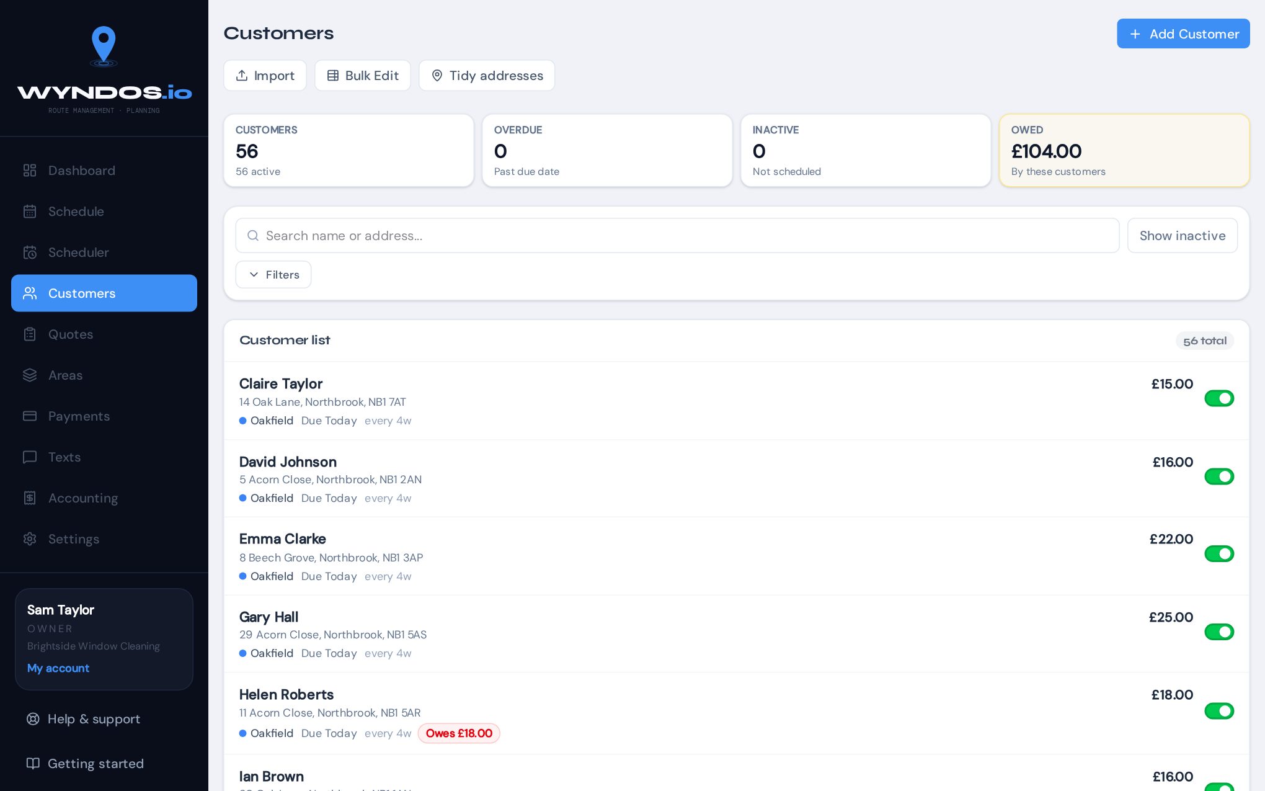The width and height of the screenshot is (1265, 791).
Task: Click Gary Hall's £25.00 price
Action: (1171, 617)
